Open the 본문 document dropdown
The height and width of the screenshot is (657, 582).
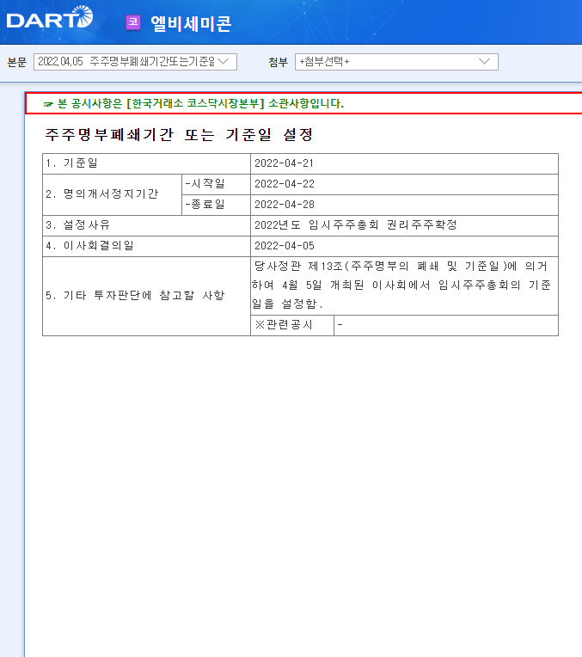pyautogui.click(x=135, y=62)
